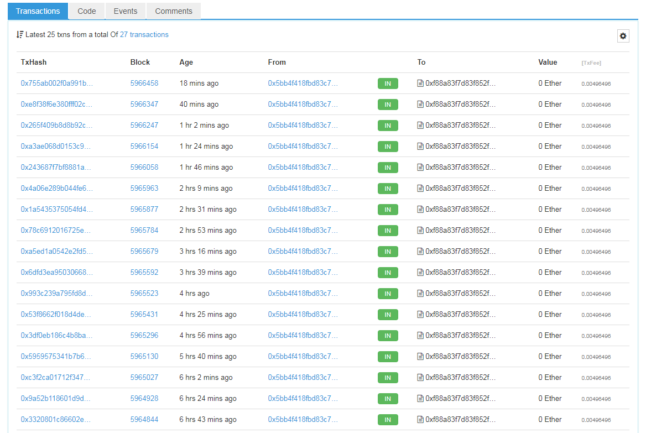
Task: Open From address in the 6 hrs 43 mins row
Action: click(303, 419)
